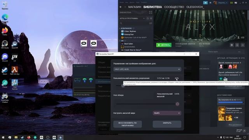Viewport: 249px width, 140px height.
Task: Click Windows Start button
Action: click(3, 137)
